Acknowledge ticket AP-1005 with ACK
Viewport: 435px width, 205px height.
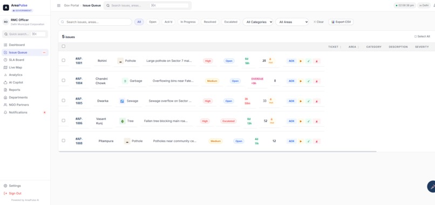click(291, 101)
